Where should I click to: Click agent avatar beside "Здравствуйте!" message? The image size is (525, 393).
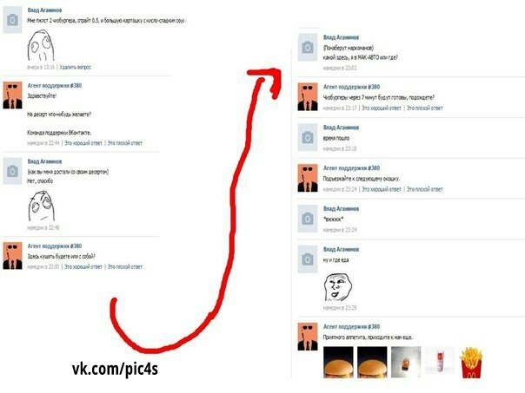click(x=12, y=95)
